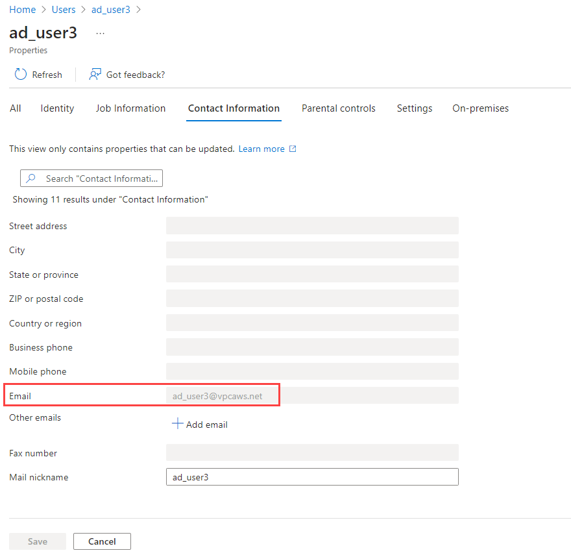
Task: Click the Mail nickname input field
Action: [x=311, y=476]
